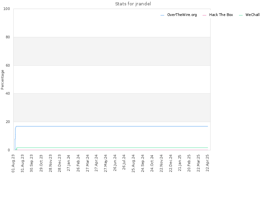Click the blue OverTheWire.org data line

click(x=111, y=126)
